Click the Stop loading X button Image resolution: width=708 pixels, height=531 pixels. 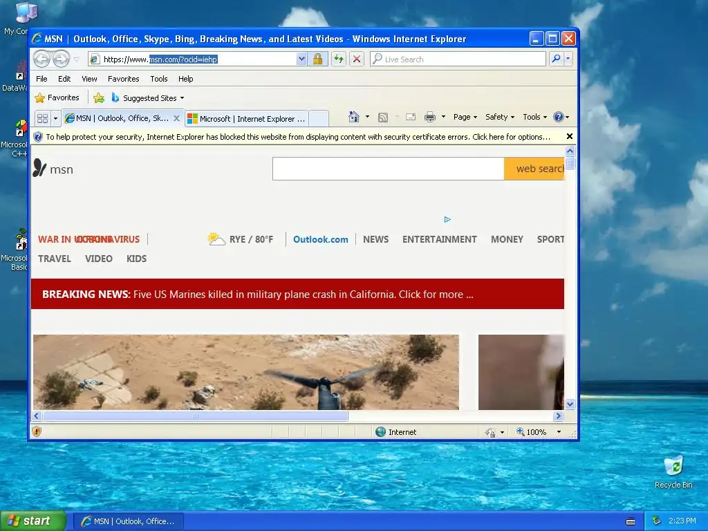click(x=357, y=59)
